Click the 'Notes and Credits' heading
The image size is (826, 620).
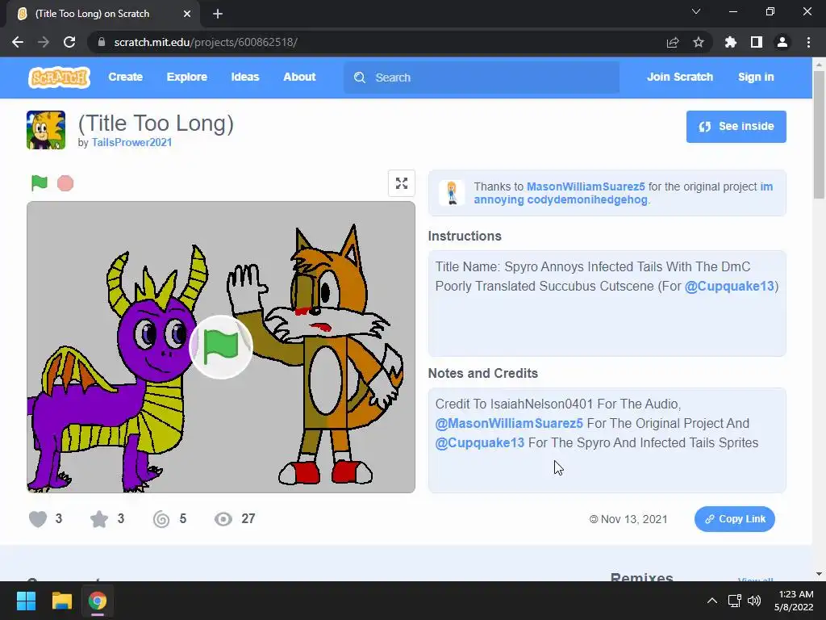[x=483, y=373]
